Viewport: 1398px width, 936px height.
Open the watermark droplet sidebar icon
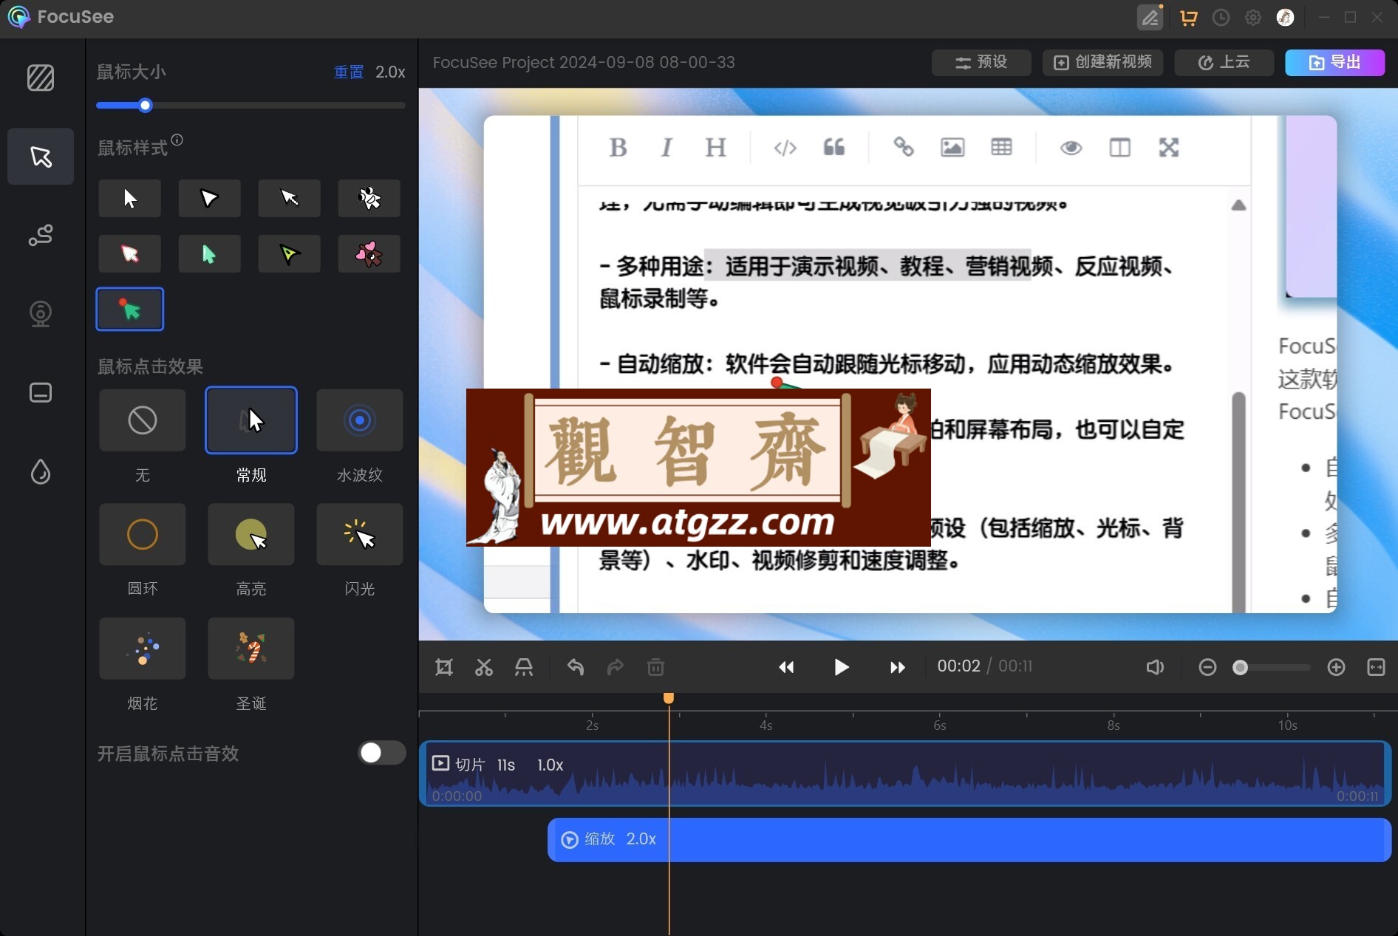coord(41,471)
